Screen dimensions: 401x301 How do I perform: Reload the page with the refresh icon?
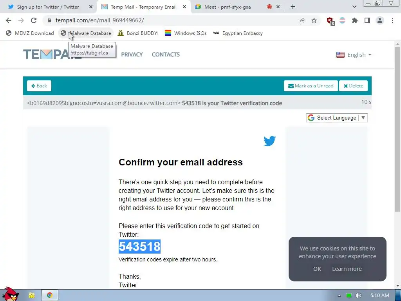[34, 20]
